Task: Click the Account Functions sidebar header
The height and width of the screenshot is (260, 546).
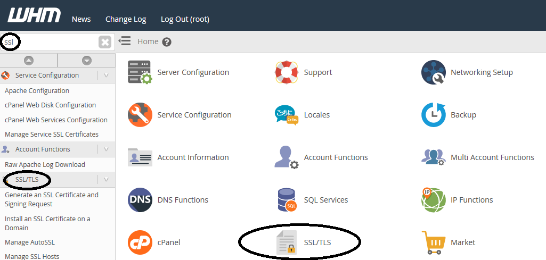Action: [43, 149]
